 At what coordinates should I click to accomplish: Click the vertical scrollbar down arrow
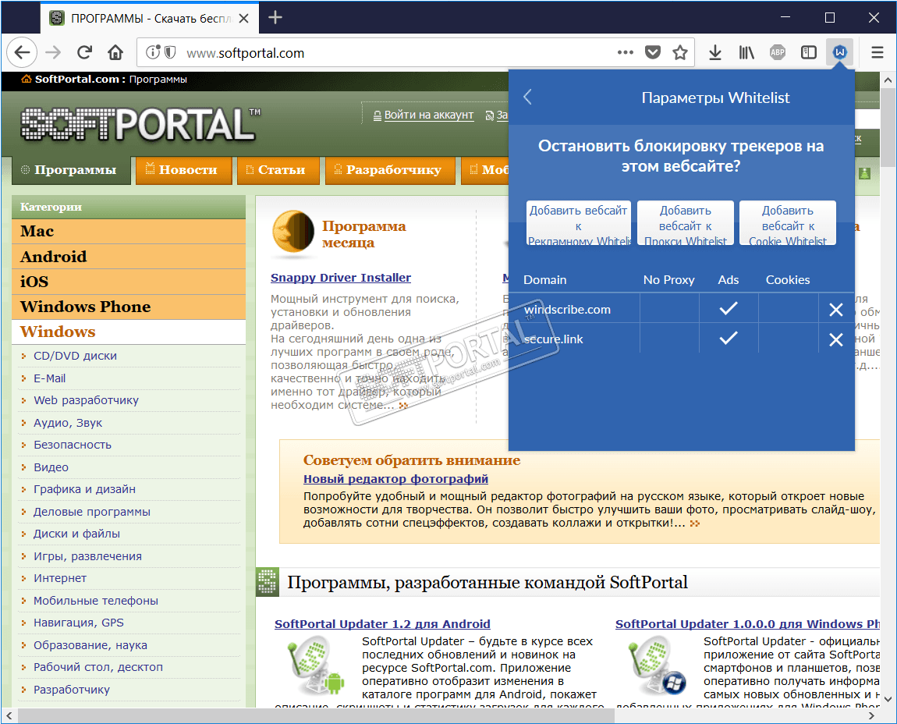[888, 699]
